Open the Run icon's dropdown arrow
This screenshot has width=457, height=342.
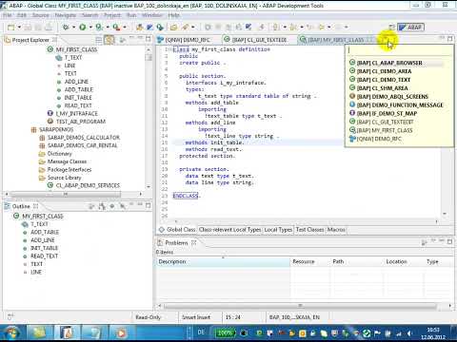90,28
